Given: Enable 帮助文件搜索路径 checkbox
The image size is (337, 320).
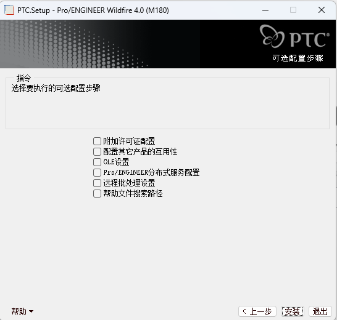Looking at the screenshot, I should (x=97, y=194).
